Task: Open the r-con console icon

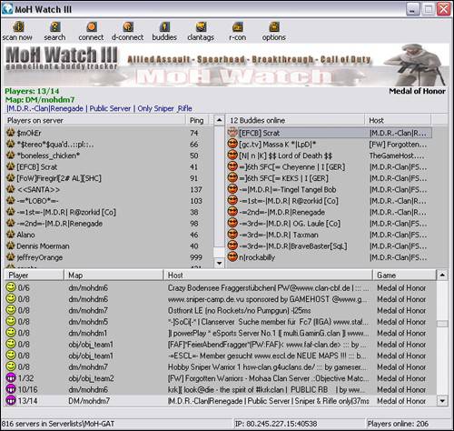Action: pyautogui.click(x=238, y=27)
